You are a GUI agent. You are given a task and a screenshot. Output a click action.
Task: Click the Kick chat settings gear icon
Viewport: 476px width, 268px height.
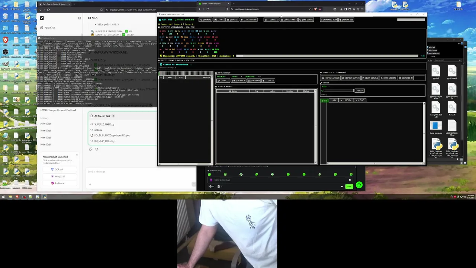click(342, 186)
